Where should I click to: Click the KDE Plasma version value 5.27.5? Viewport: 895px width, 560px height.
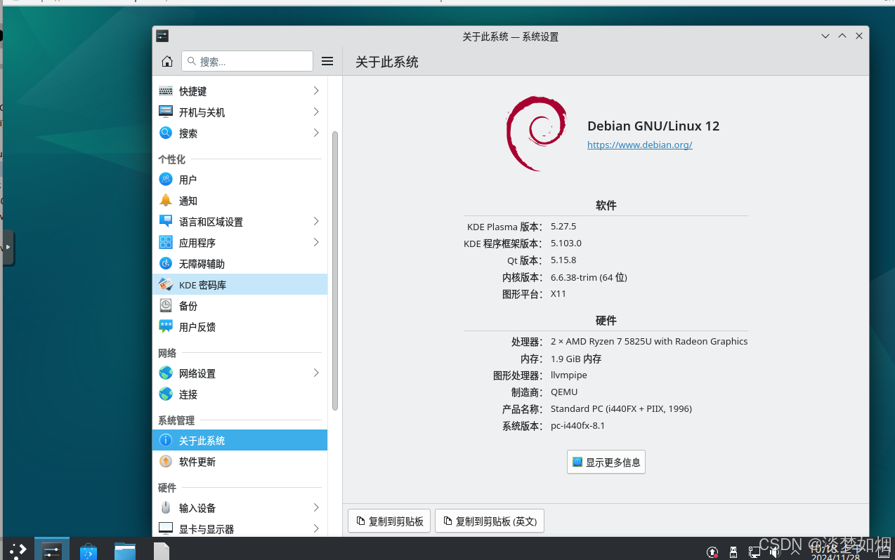(563, 227)
